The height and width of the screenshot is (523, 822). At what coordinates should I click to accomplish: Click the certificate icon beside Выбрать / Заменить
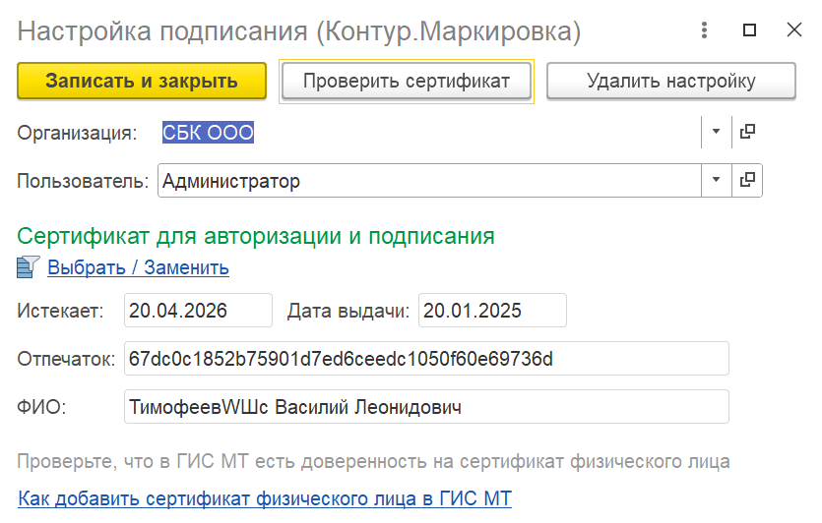pyautogui.click(x=29, y=267)
